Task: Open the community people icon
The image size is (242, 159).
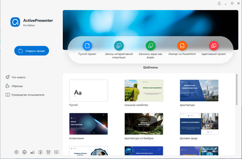Action: (48, 152)
